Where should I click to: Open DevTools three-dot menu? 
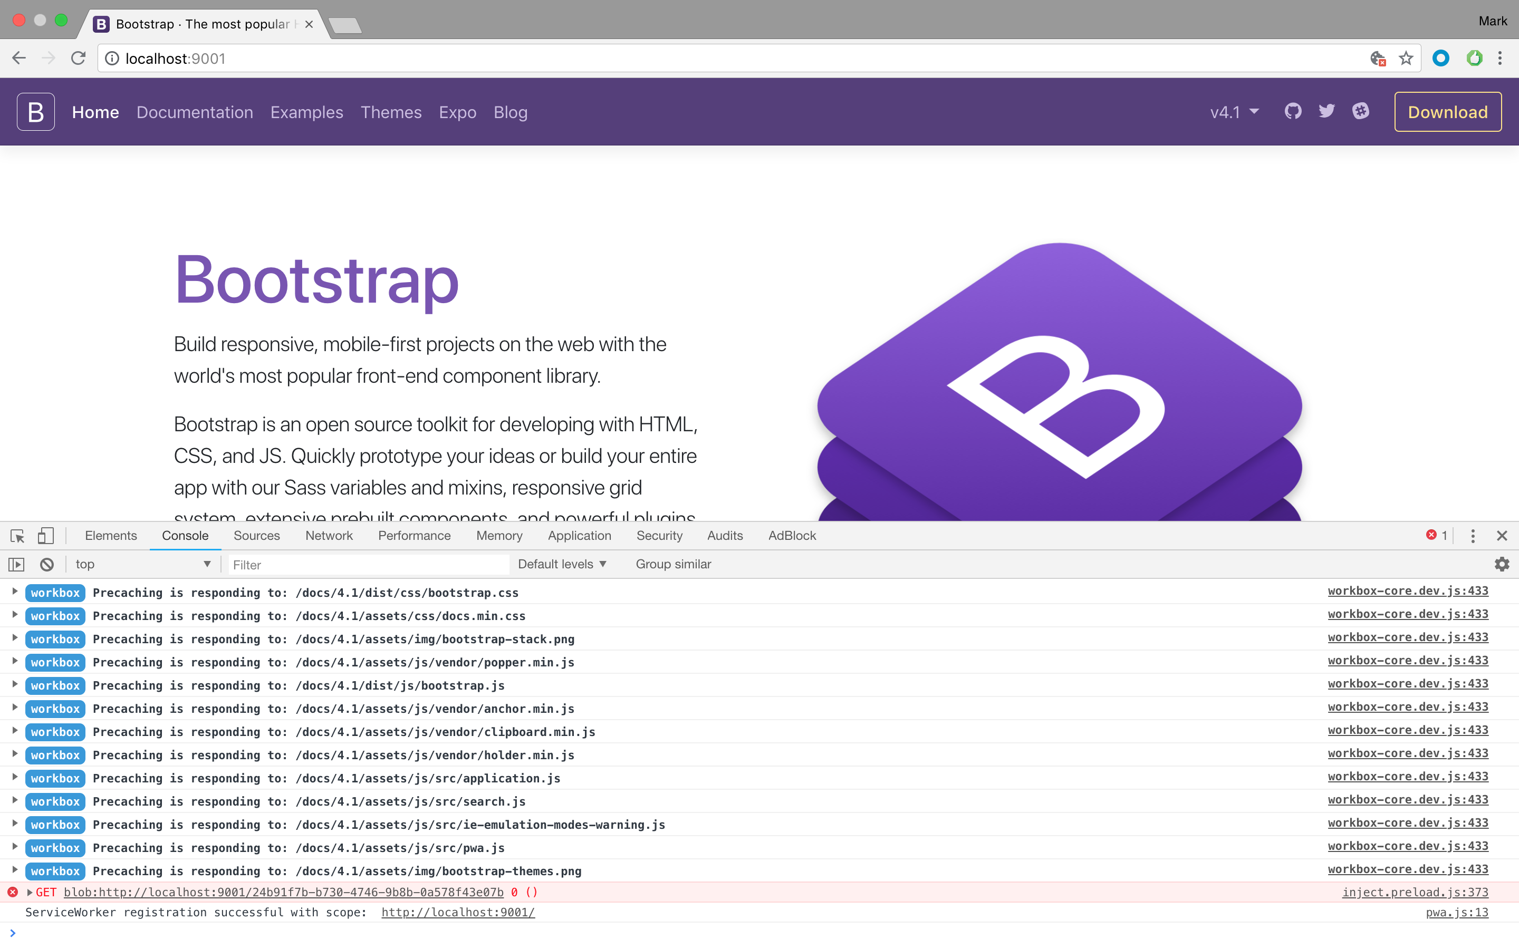click(1473, 535)
